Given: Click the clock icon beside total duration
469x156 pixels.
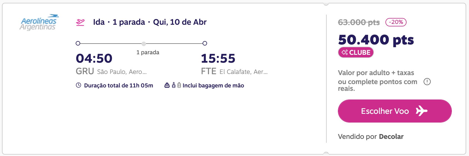Looking at the screenshot, I should [x=78, y=85].
